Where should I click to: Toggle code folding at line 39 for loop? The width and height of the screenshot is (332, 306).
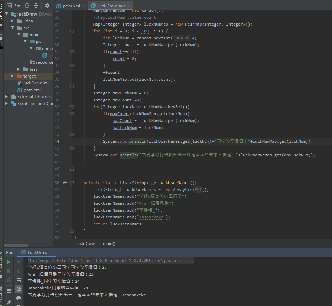coord(72,107)
